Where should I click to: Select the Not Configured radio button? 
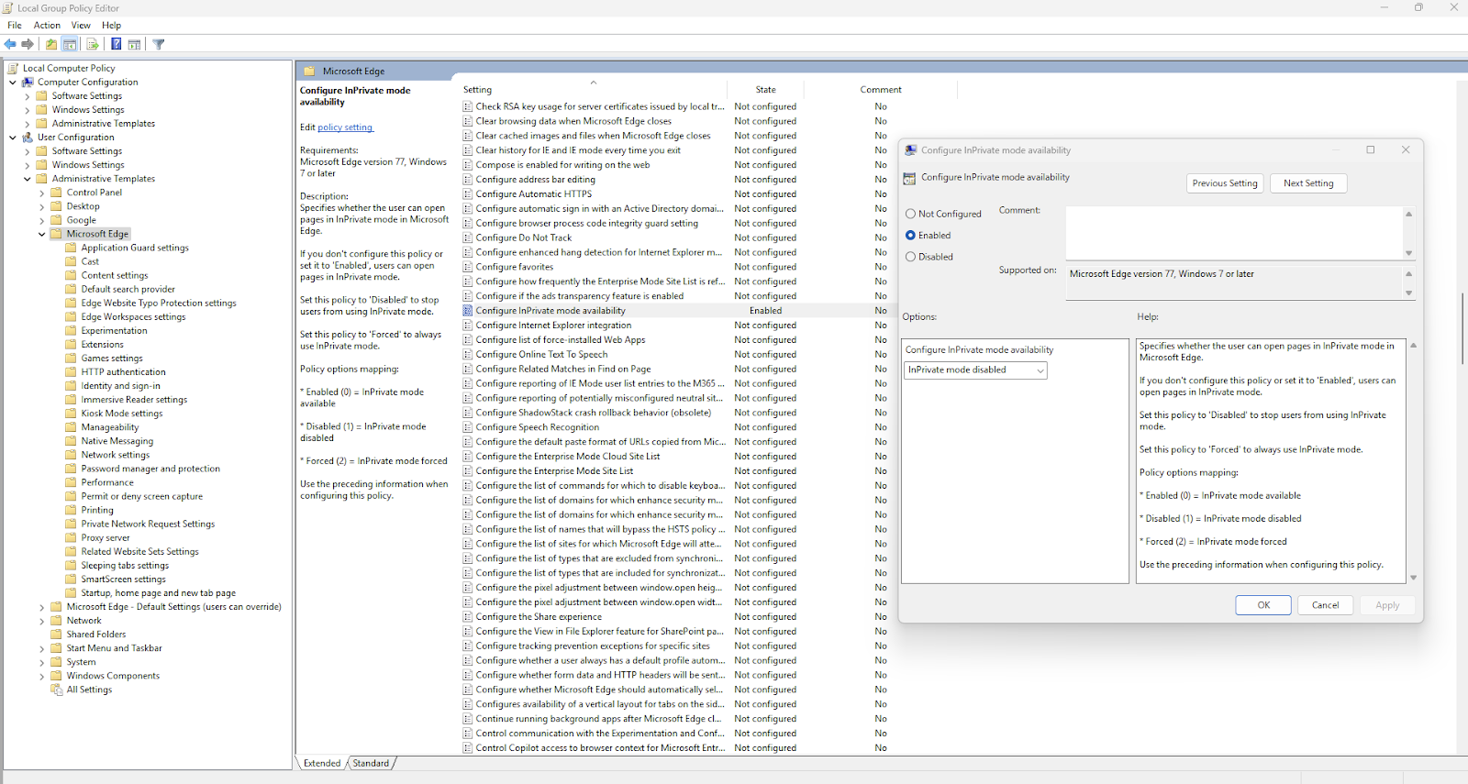(x=911, y=214)
